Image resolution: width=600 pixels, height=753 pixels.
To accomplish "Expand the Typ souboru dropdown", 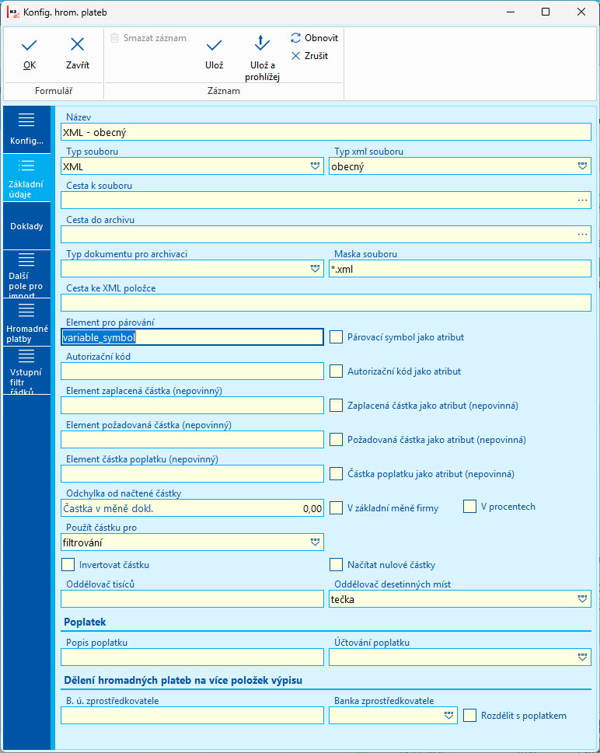I will point(315,166).
